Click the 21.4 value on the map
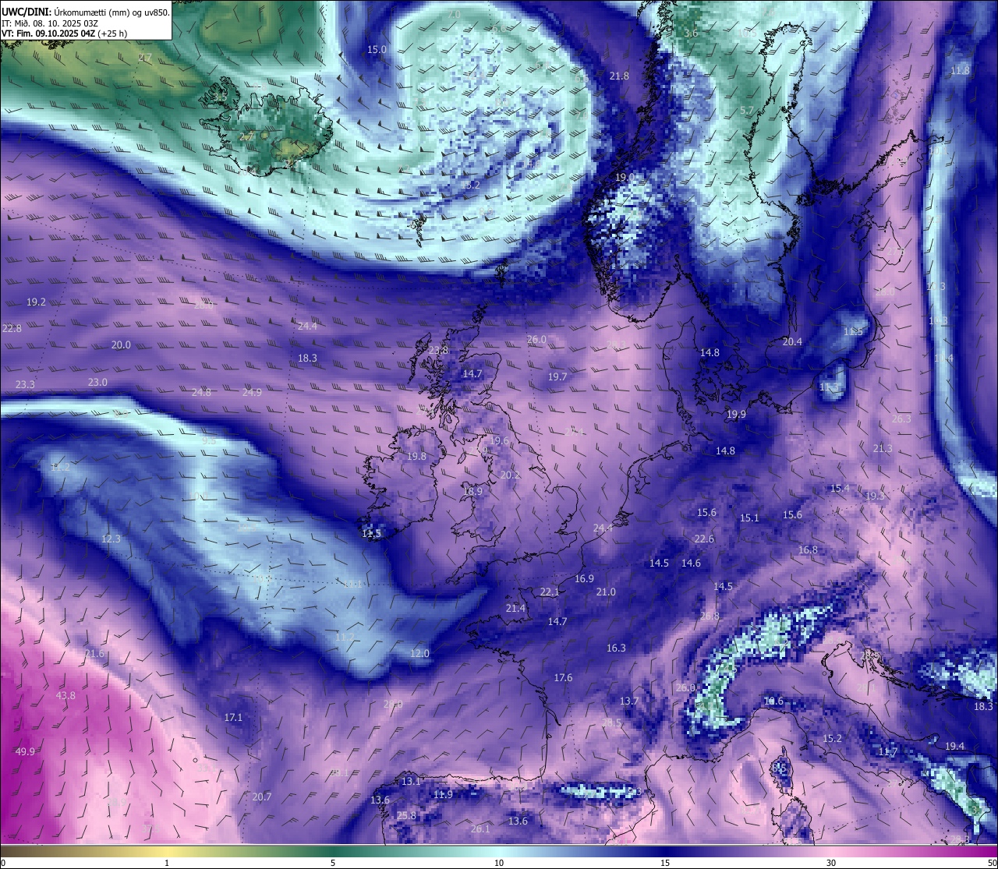 pos(515,609)
